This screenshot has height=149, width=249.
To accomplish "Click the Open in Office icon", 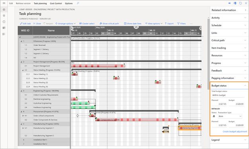I will (x=235, y=3).
